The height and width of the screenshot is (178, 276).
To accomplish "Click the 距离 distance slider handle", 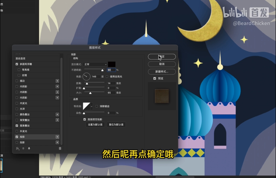I will point(87,83).
